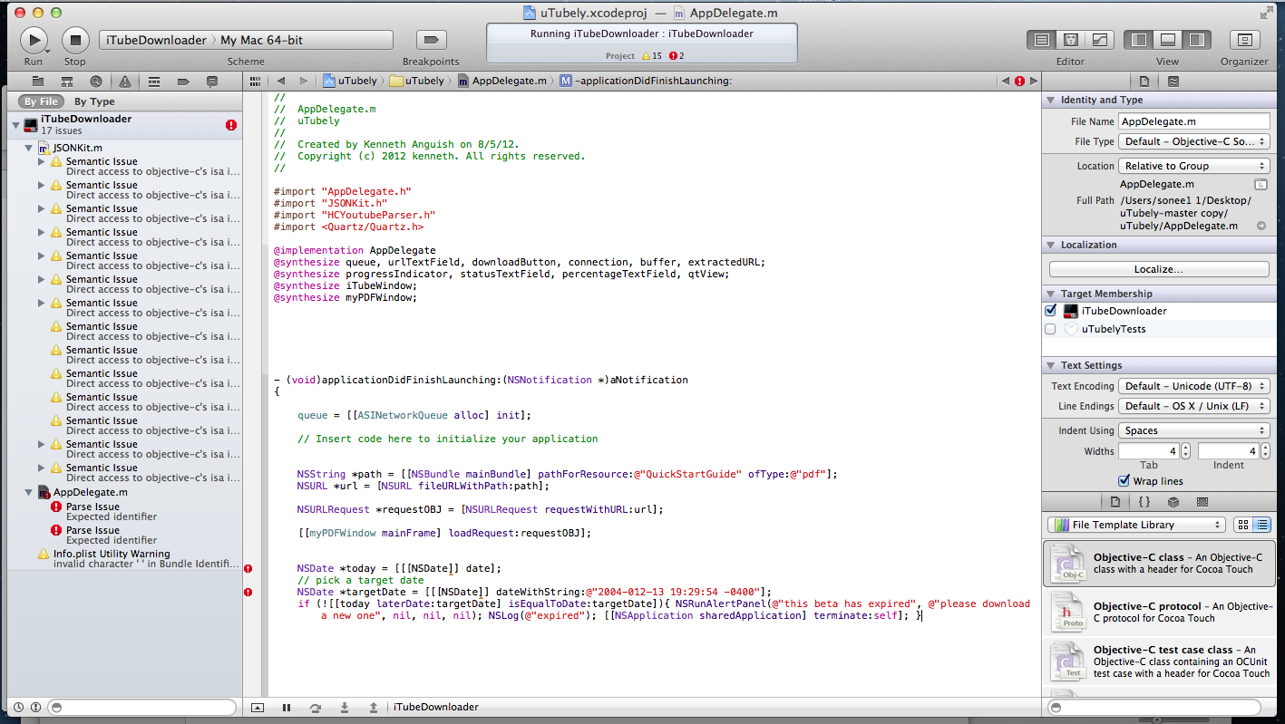
Task: Open the Line Endings dropdown
Action: click(x=1194, y=406)
